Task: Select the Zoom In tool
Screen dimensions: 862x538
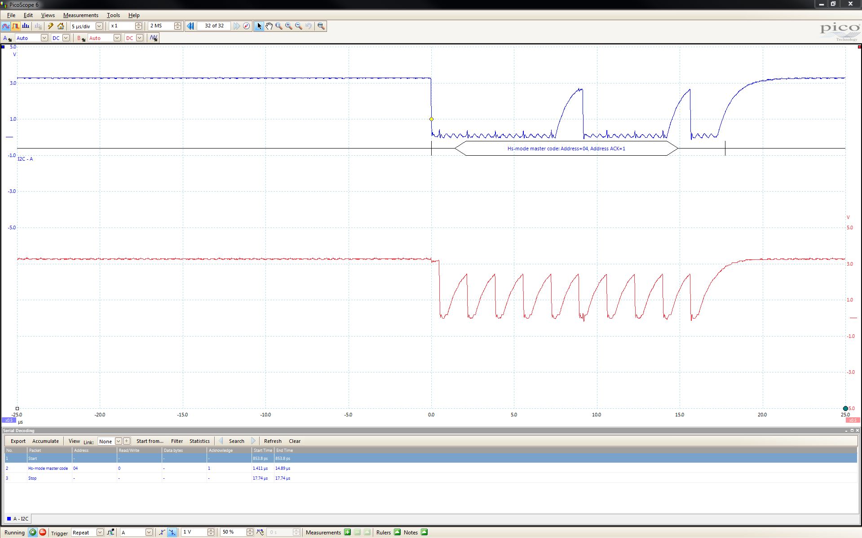Action: coord(289,26)
